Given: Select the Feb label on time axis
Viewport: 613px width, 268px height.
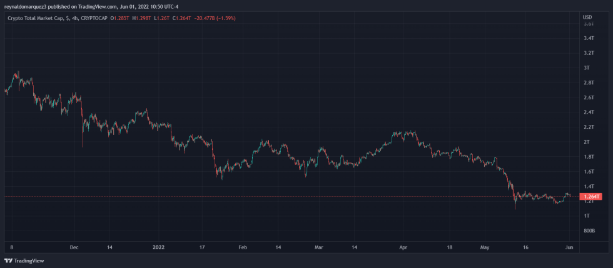Looking at the screenshot, I should pos(243,247).
